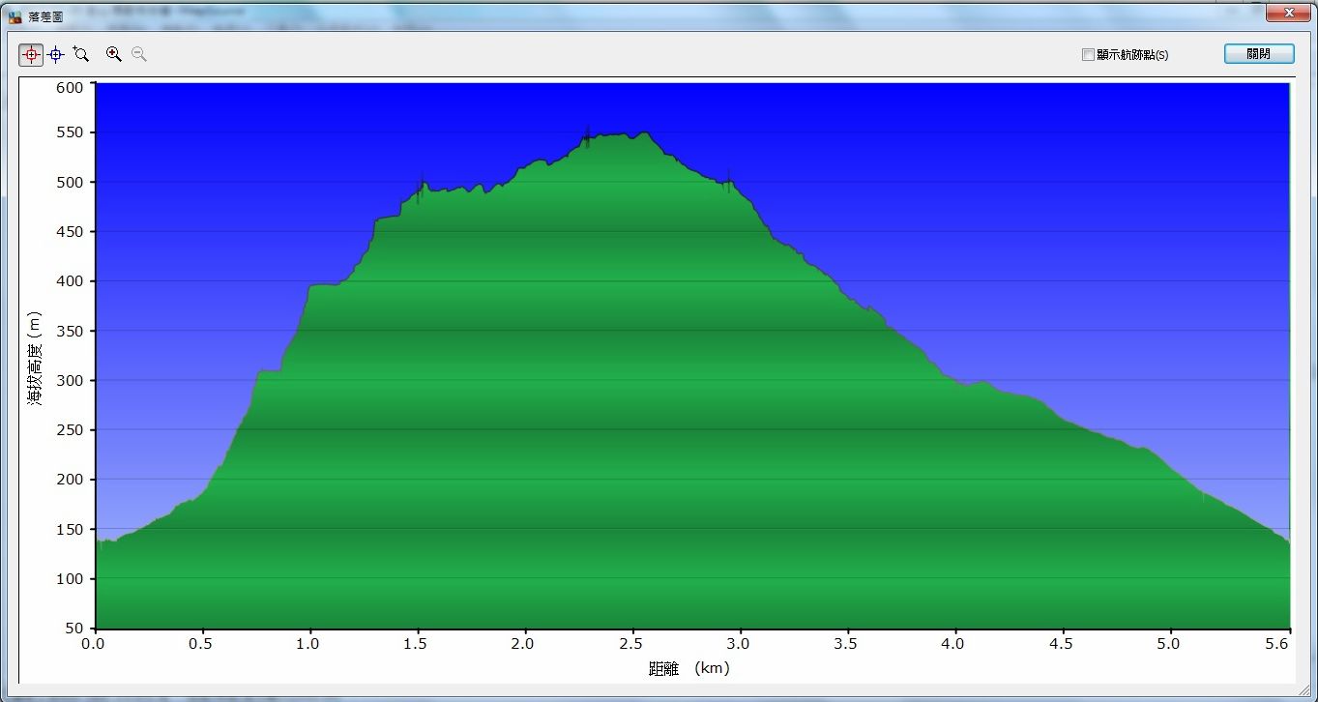Click the 150 elevation axis label
Screen dimensions: 1318x702
72,530
